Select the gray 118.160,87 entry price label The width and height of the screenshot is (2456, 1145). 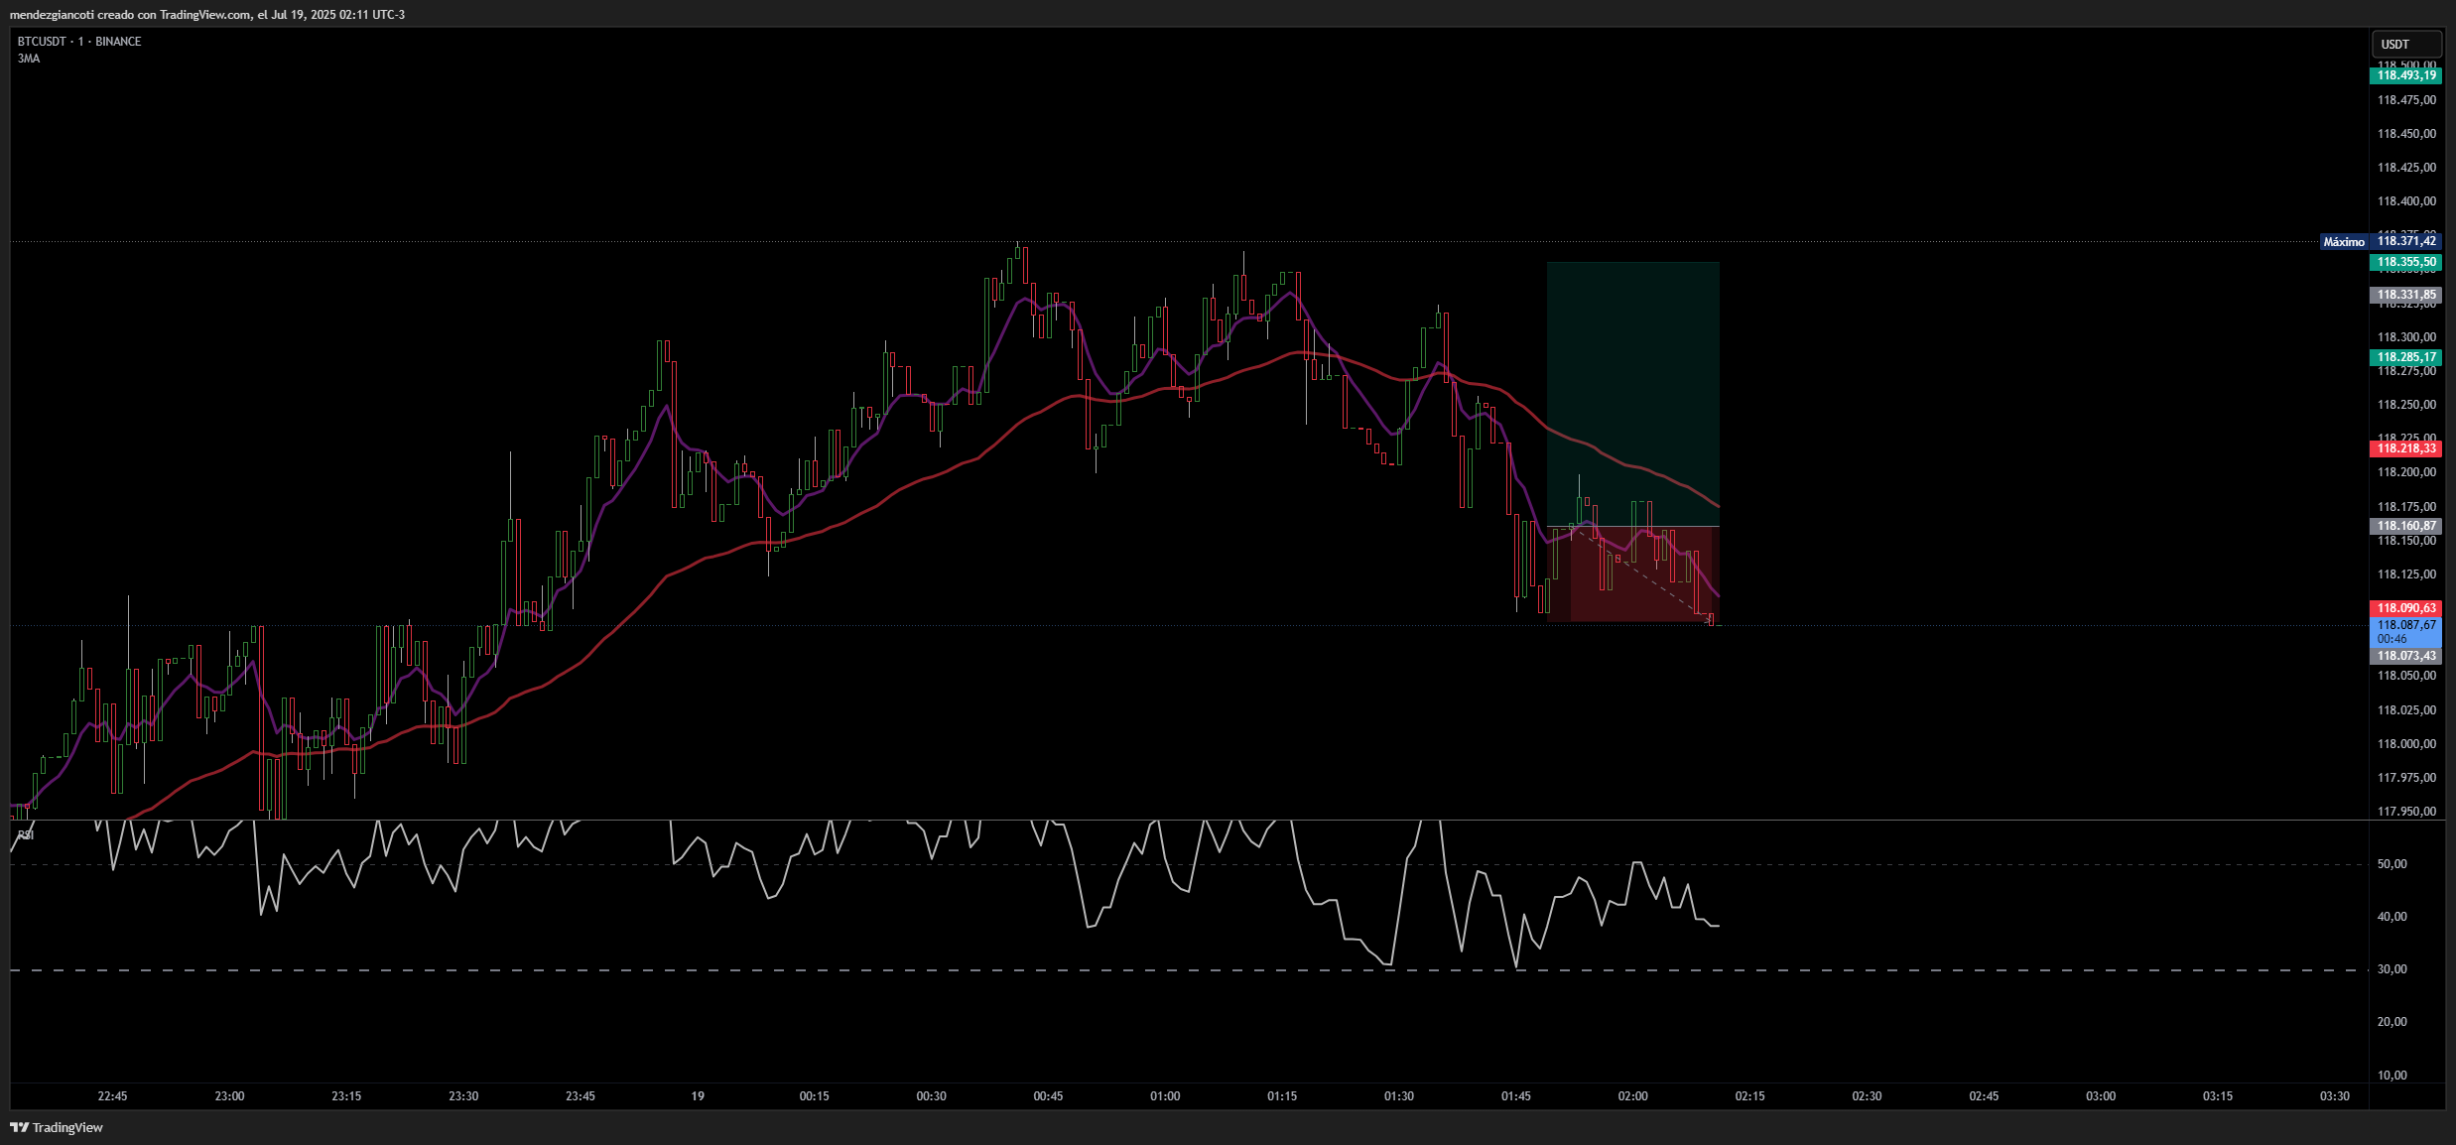(x=2405, y=526)
